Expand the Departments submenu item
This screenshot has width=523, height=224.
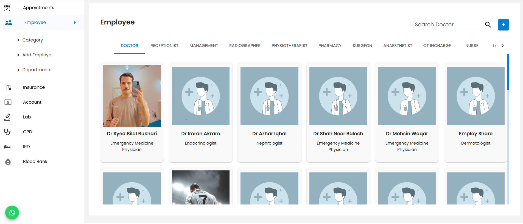[x=34, y=70]
